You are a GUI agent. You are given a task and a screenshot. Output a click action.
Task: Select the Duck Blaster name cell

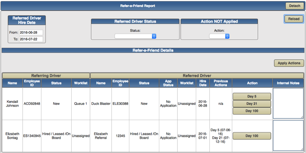pyautogui.click(x=101, y=104)
